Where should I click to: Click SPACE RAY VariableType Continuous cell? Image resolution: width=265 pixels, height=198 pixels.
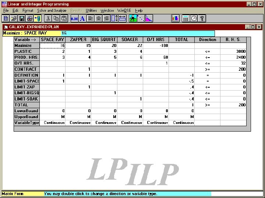pos(53,123)
